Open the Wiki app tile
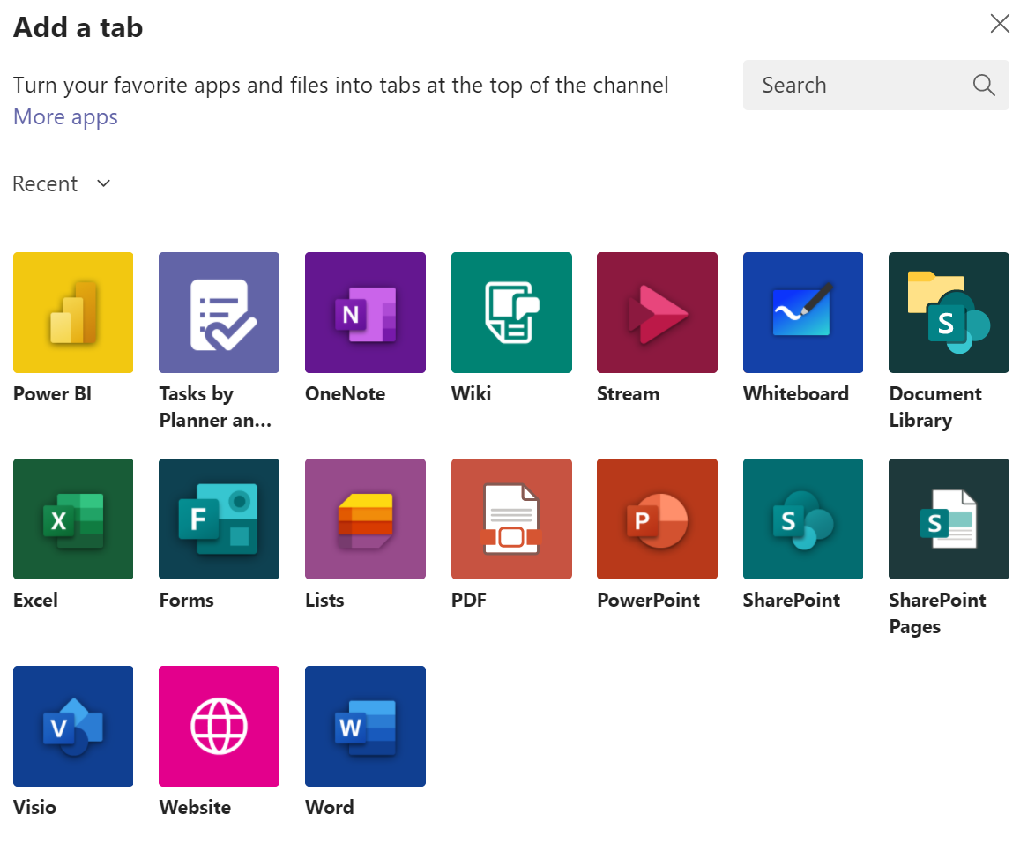 pyautogui.click(x=511, y=312)
